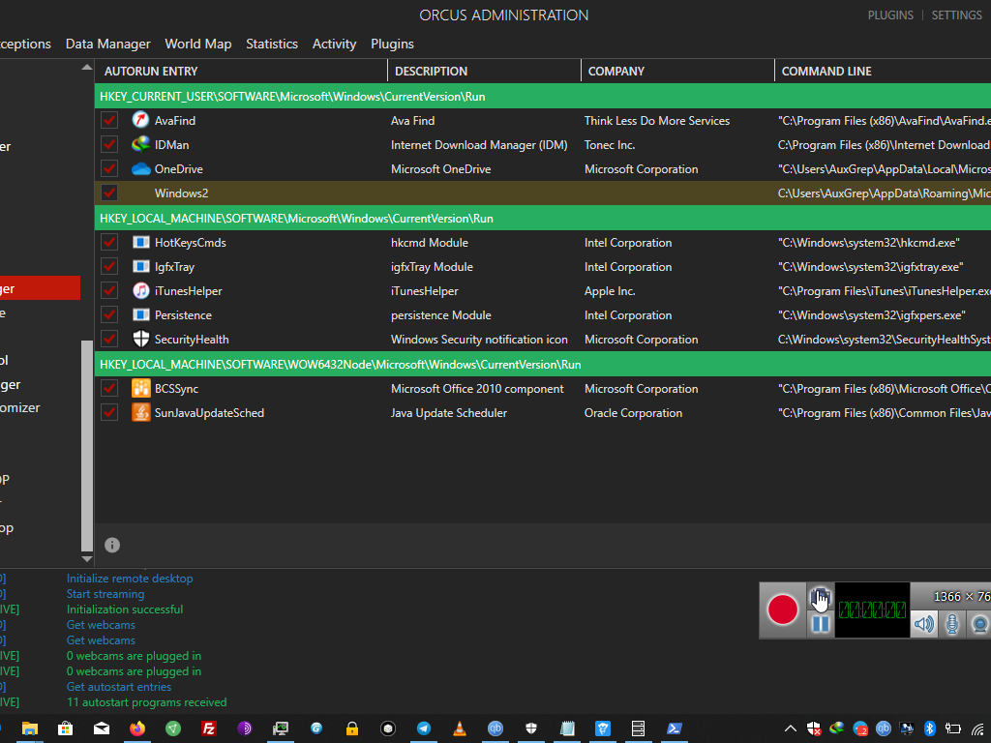Image resolution: width=991 pixels, height=743 pixels.
Task: Click the BCSSync Office icon
Action: [x=140, y=388]
